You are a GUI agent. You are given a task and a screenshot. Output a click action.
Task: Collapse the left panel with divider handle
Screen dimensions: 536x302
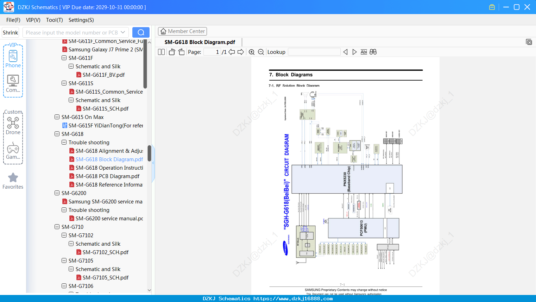click(x=153, y=163)
